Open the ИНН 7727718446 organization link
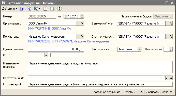The width and height of the screenshot is (176, 96). [x=51, y=29]
